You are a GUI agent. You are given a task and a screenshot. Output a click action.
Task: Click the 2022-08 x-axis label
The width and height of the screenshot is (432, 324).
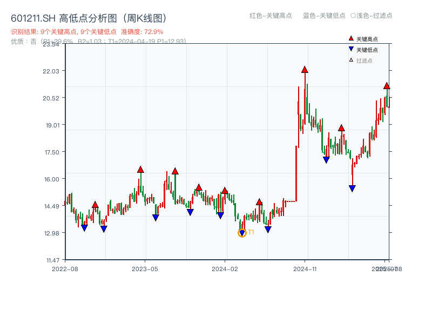click(65, 269)
